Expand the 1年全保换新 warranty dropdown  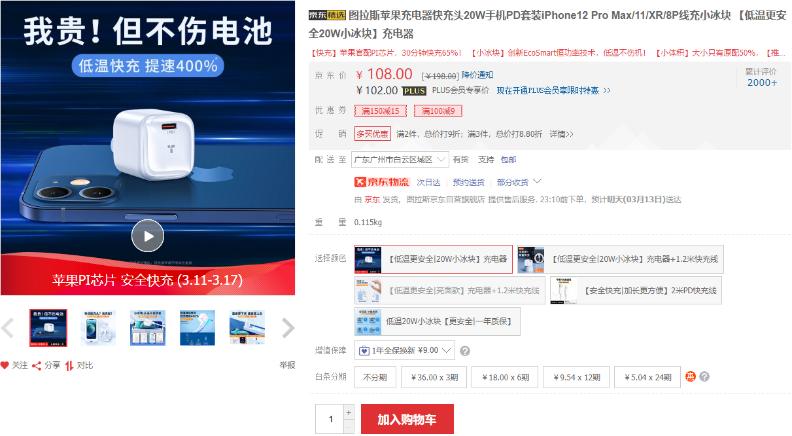405,350
